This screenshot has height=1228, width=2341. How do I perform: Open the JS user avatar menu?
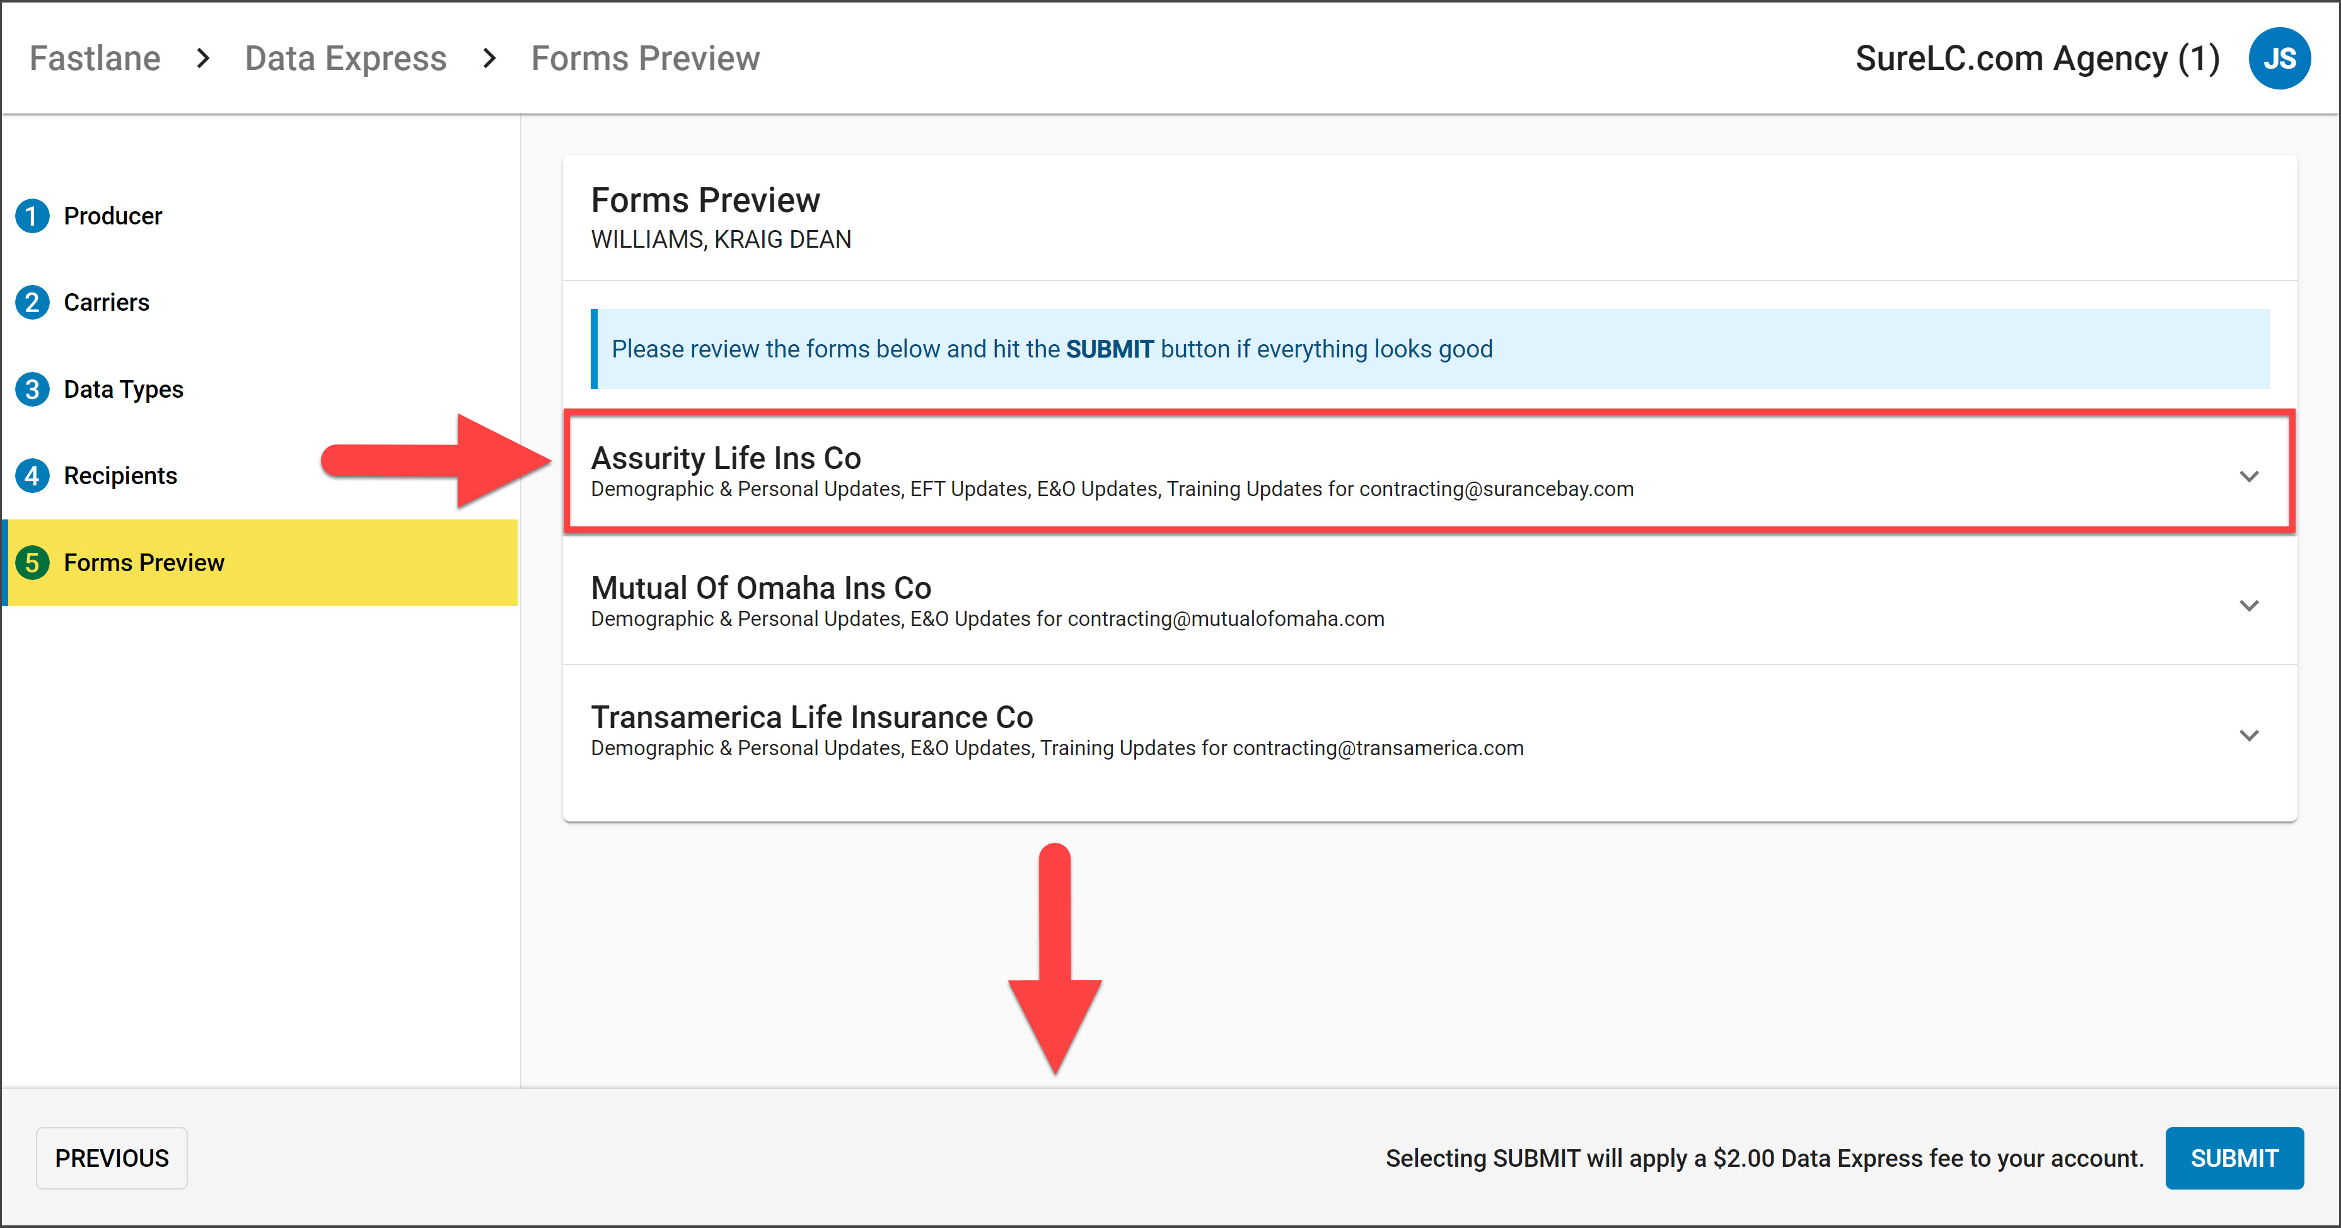tap(2279, 57)
